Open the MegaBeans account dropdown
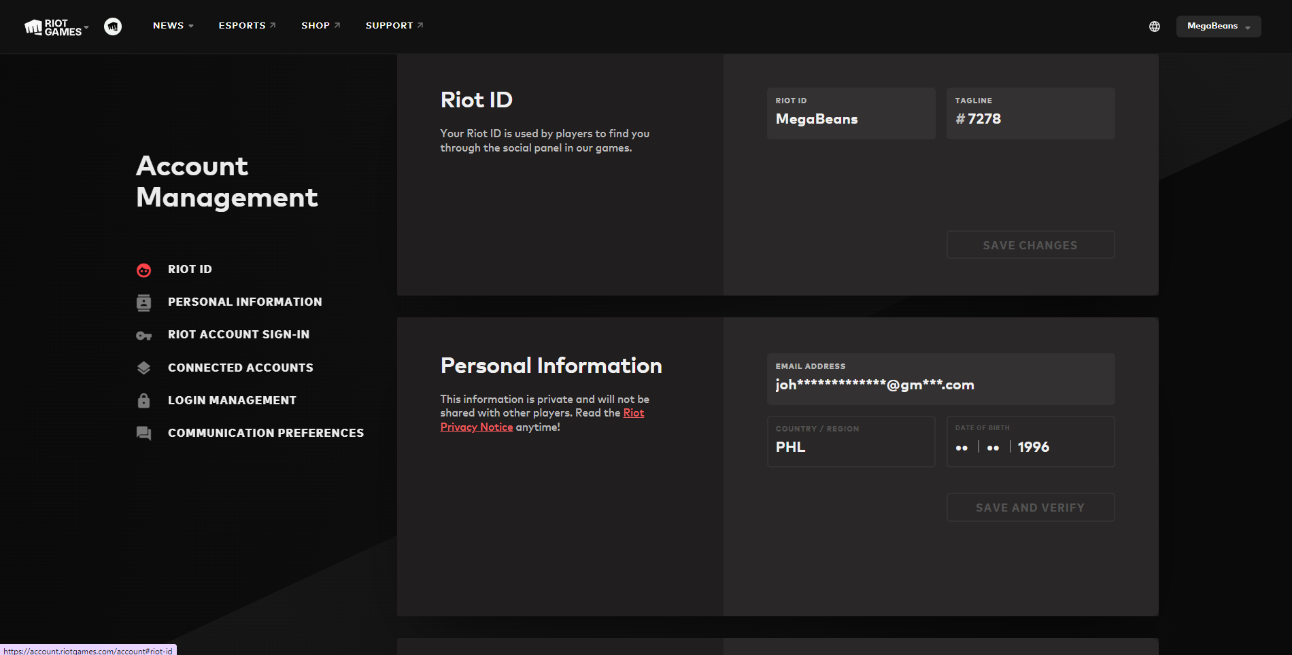Viewport: 1292px width, 655px height. pos(1219,26)
